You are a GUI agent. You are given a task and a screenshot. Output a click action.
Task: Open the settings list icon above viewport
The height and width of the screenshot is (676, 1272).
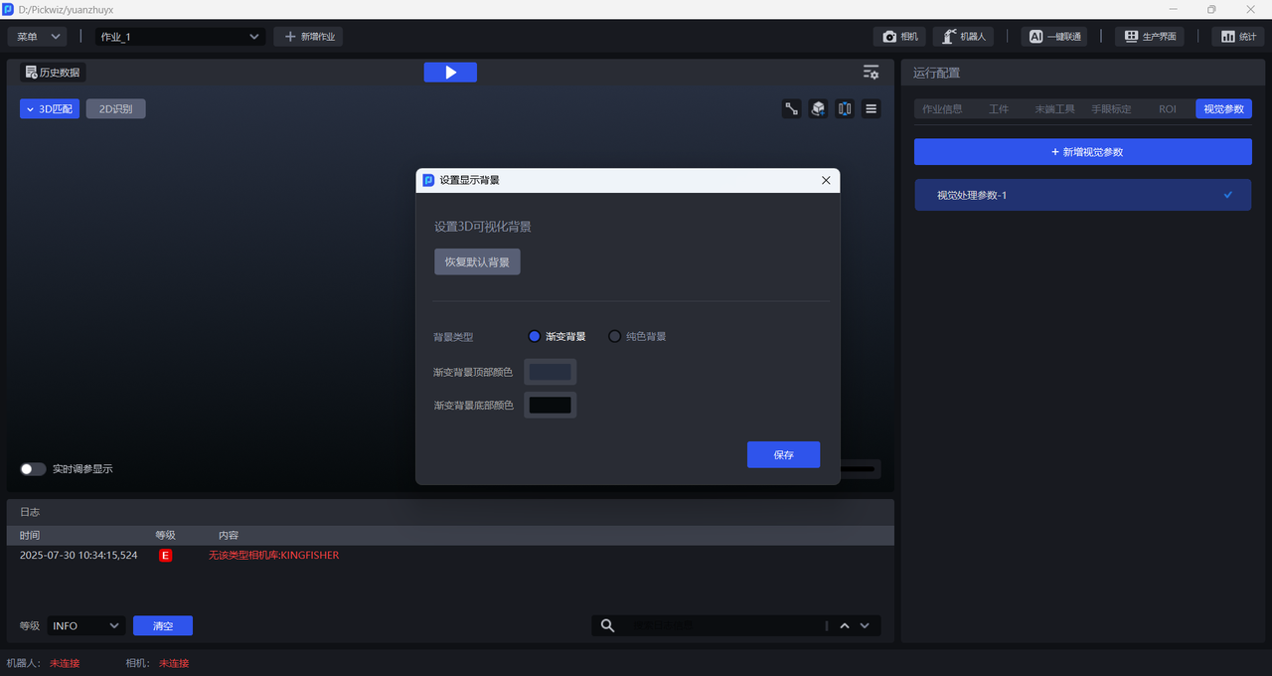[x=871, y=73]
